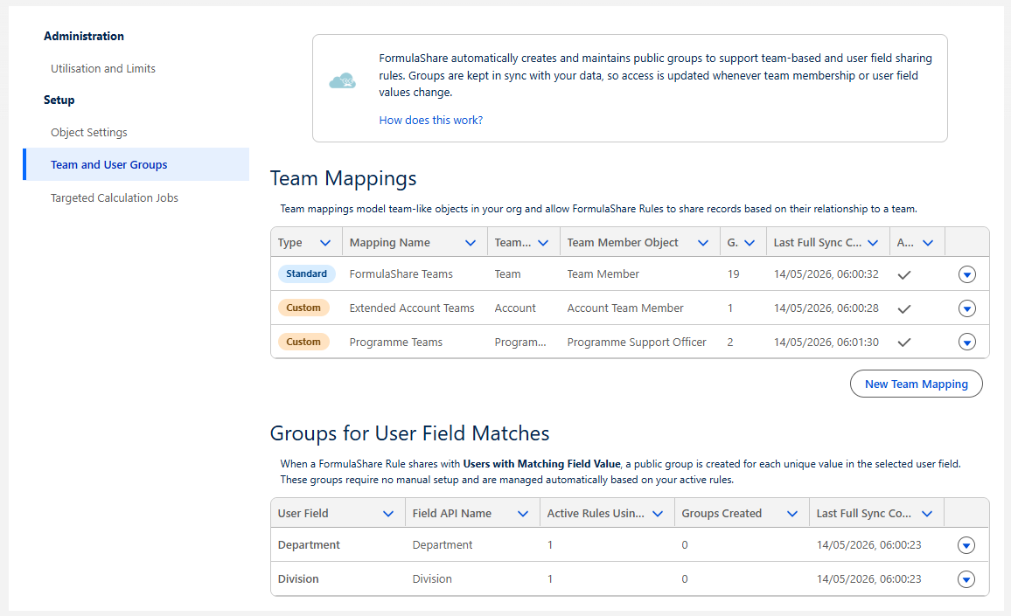Select the 'Extended Account Teams' cell
The height and width of the screenshot is (616, 1011).
(412, 308)
